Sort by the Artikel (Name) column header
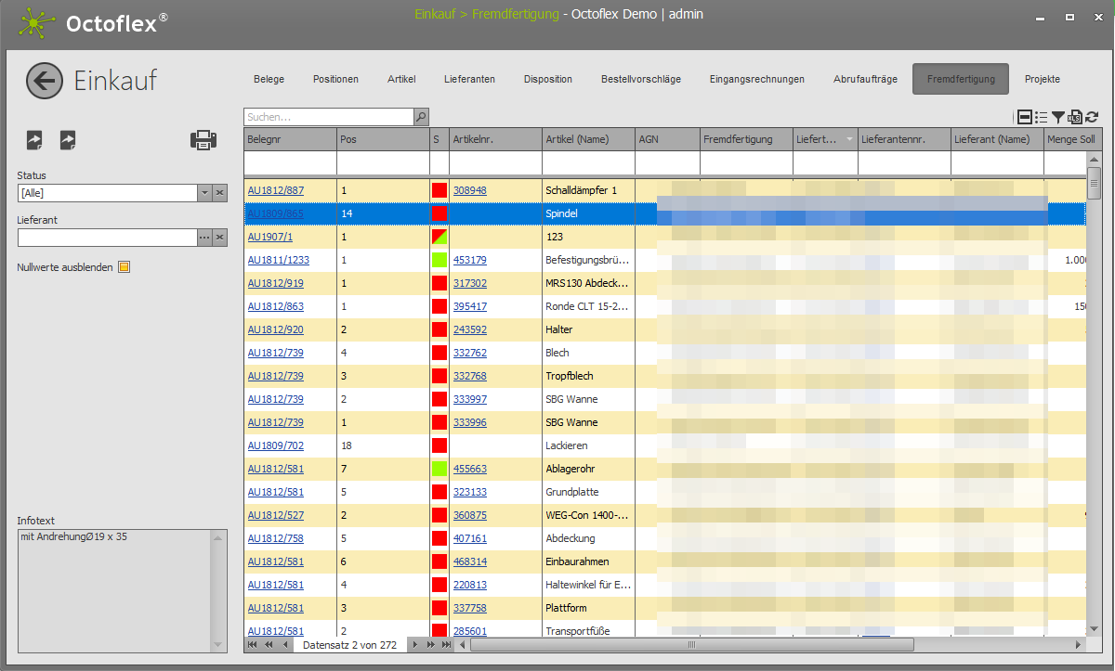1115x671 pixels. pyautogui.click(x=577, y=139)
